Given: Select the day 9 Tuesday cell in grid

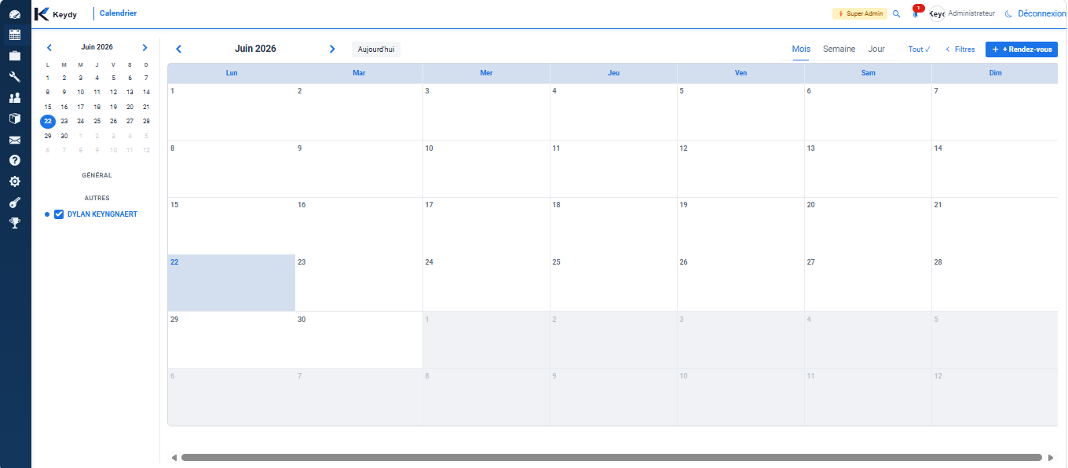Looking at the screenshot, I should (359, 169).
